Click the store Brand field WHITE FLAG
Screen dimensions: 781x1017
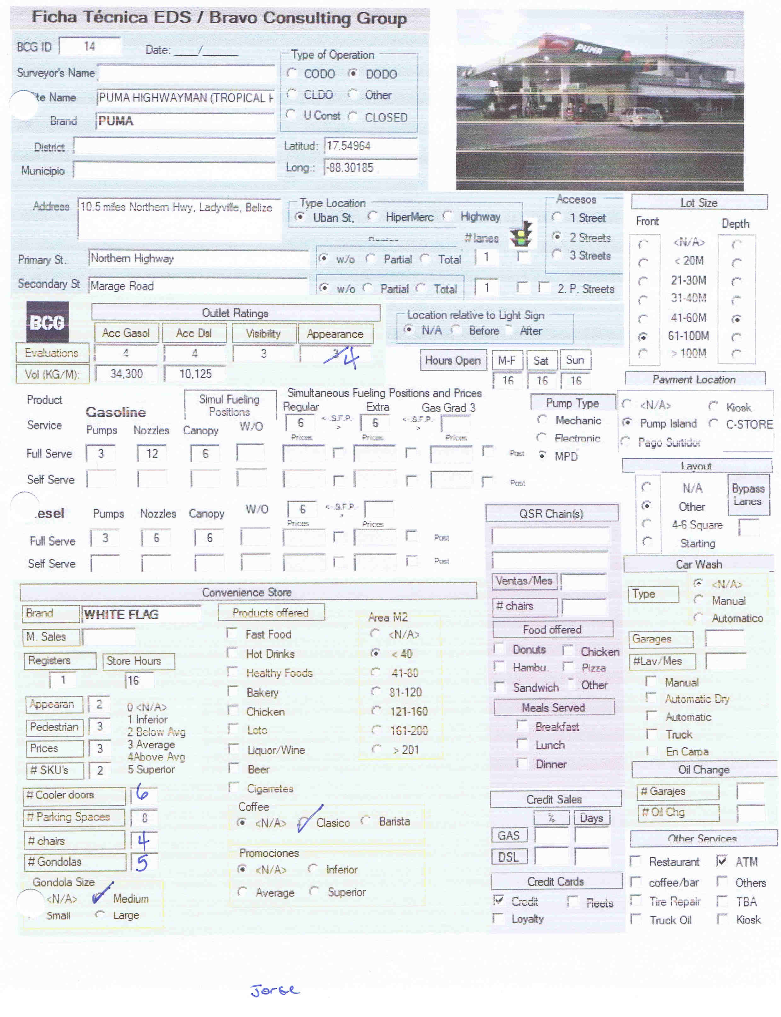[141, 614]
